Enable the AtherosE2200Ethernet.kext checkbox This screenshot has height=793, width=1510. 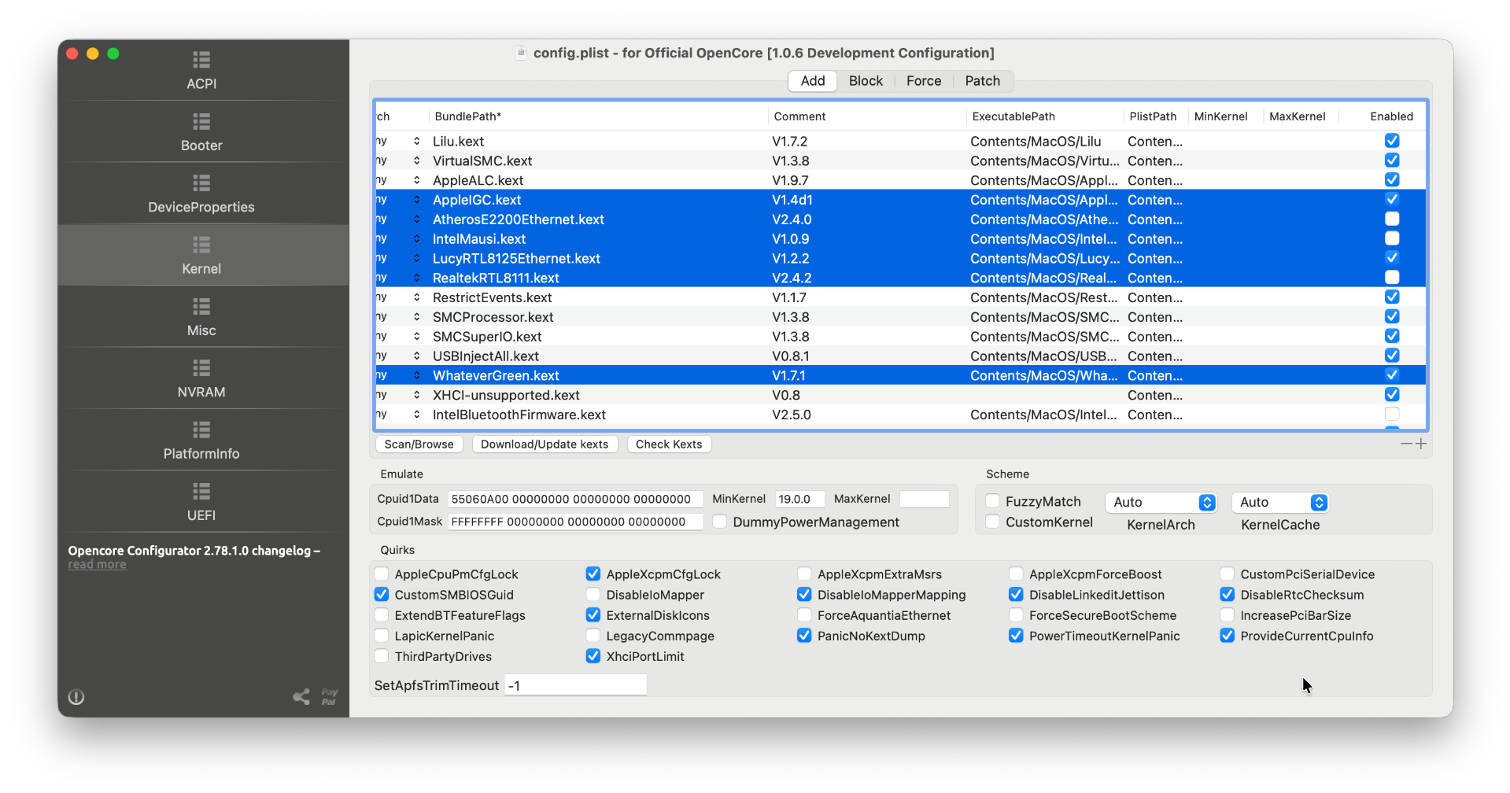point(1392,219)
